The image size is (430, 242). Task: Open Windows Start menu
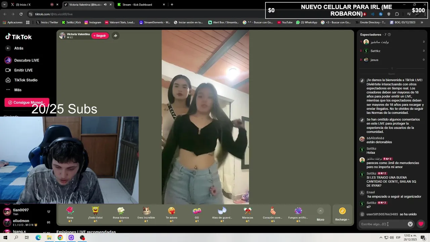point(5,238)
